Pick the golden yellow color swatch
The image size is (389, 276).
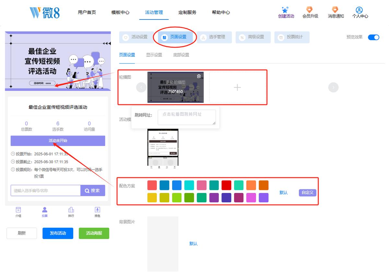click(x=152, y=198)
